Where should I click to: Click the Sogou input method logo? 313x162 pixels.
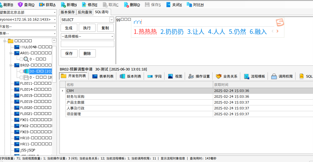click(280, 22)
